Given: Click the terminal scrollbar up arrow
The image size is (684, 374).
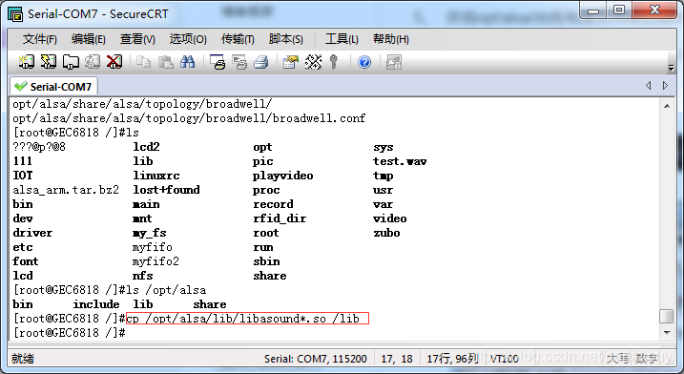Looking at the screenshot, I should click(x=667, y=106).
